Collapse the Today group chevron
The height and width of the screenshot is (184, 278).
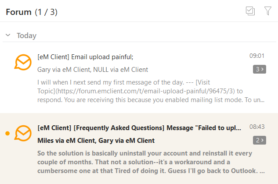(7, 35)
